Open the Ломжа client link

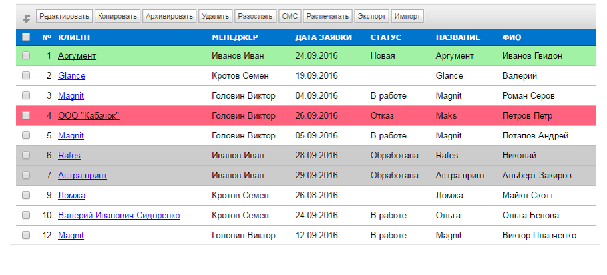72,196
